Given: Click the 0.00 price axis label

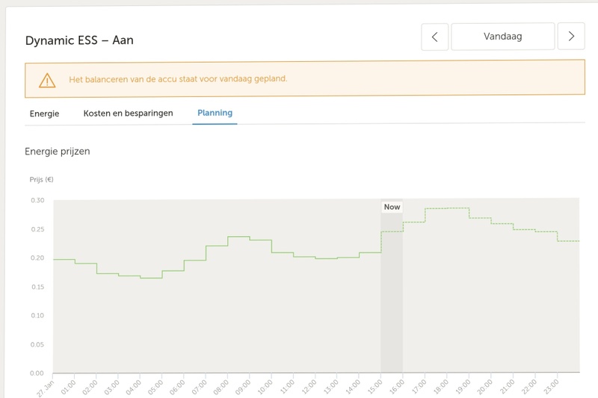Looking at the screenshot, I should (x=37, y=373).
